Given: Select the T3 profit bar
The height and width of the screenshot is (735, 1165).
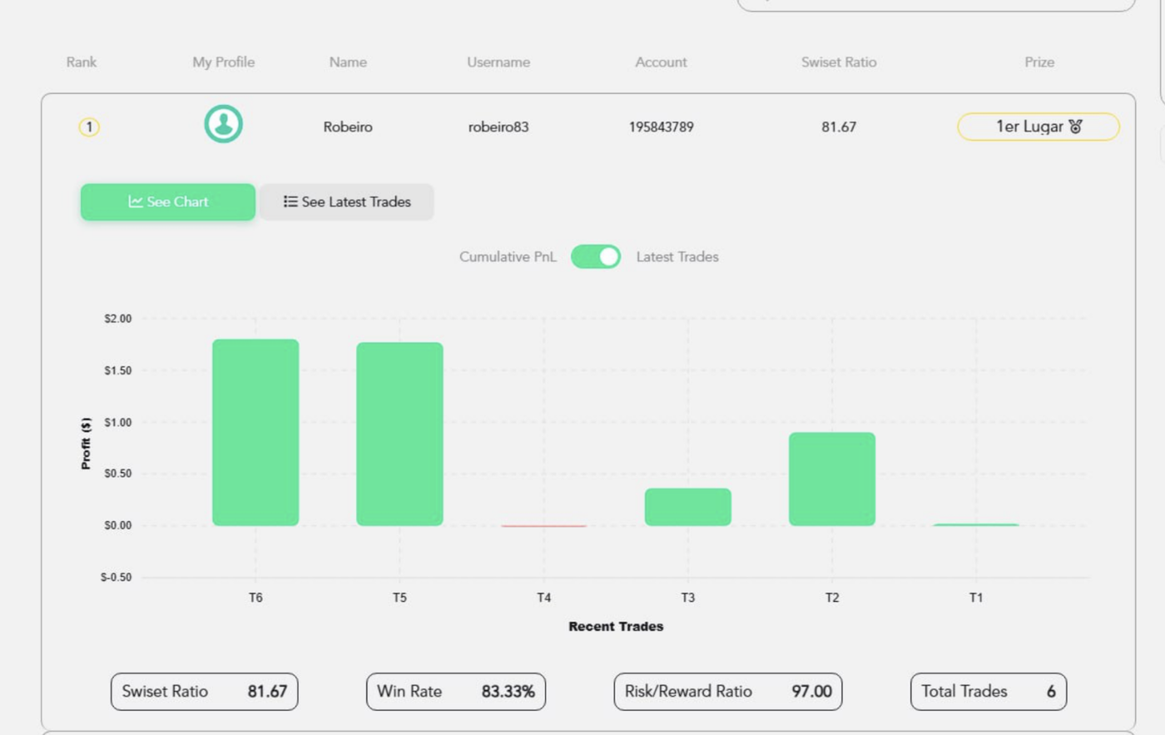Looking at the screenshot, I should [x=687, y=507].
